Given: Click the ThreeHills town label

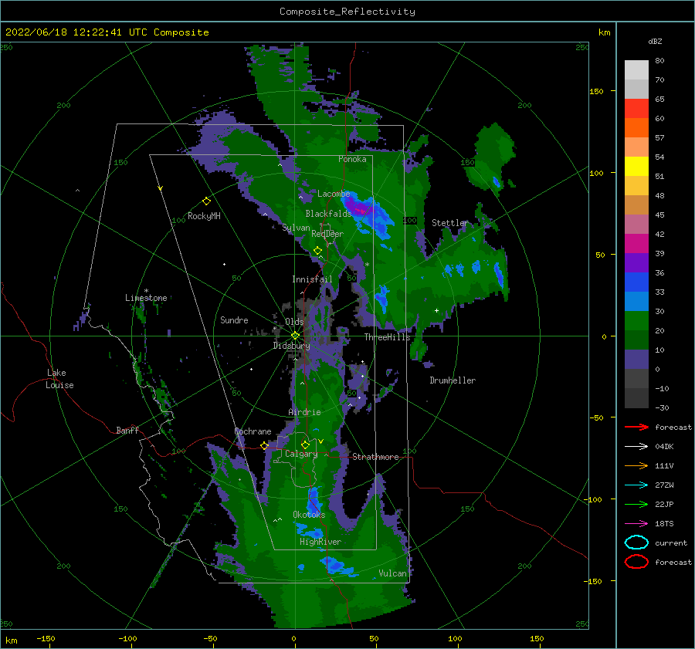Looking at the screenshot, I should pos(388,337).
